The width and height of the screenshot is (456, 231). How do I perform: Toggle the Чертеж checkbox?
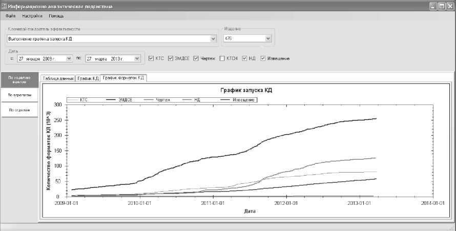point(196,58)
